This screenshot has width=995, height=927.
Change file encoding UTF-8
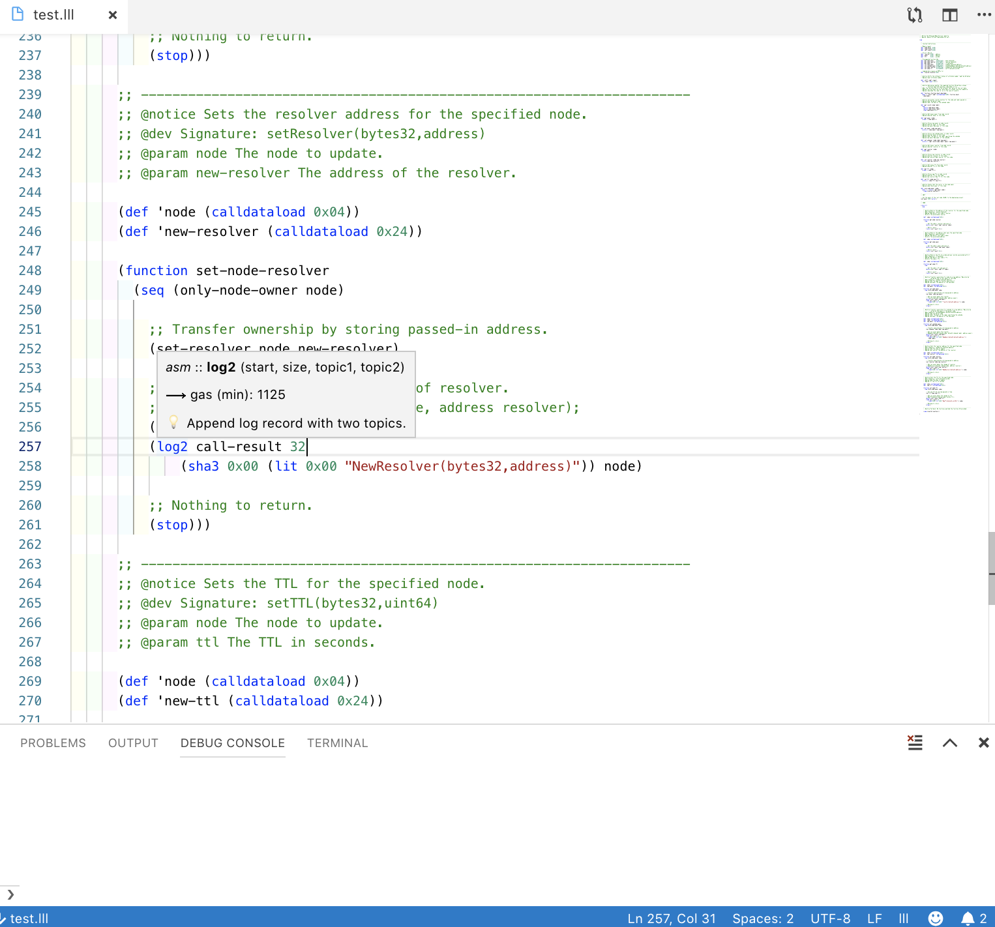point(830,918)
